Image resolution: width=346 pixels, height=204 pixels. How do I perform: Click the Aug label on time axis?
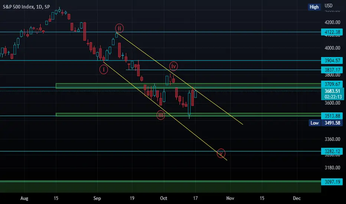(24, 198)
